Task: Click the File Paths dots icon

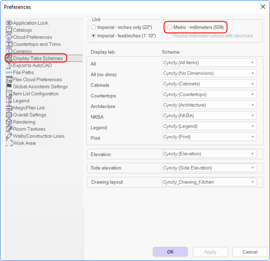Action: pos(9,72)
